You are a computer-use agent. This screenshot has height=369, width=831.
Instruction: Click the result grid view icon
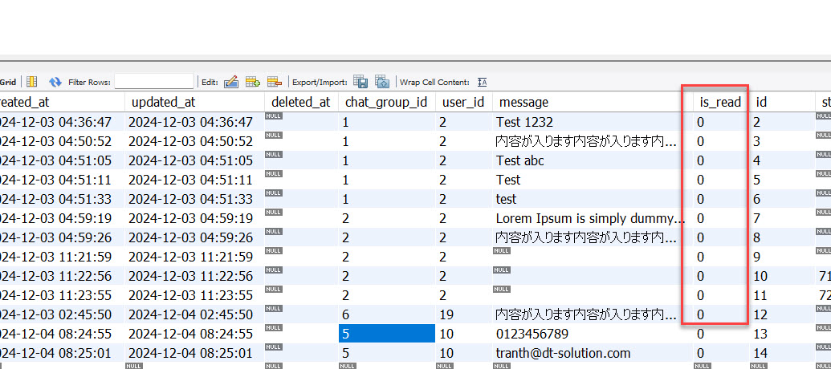[x=32, y=82]
